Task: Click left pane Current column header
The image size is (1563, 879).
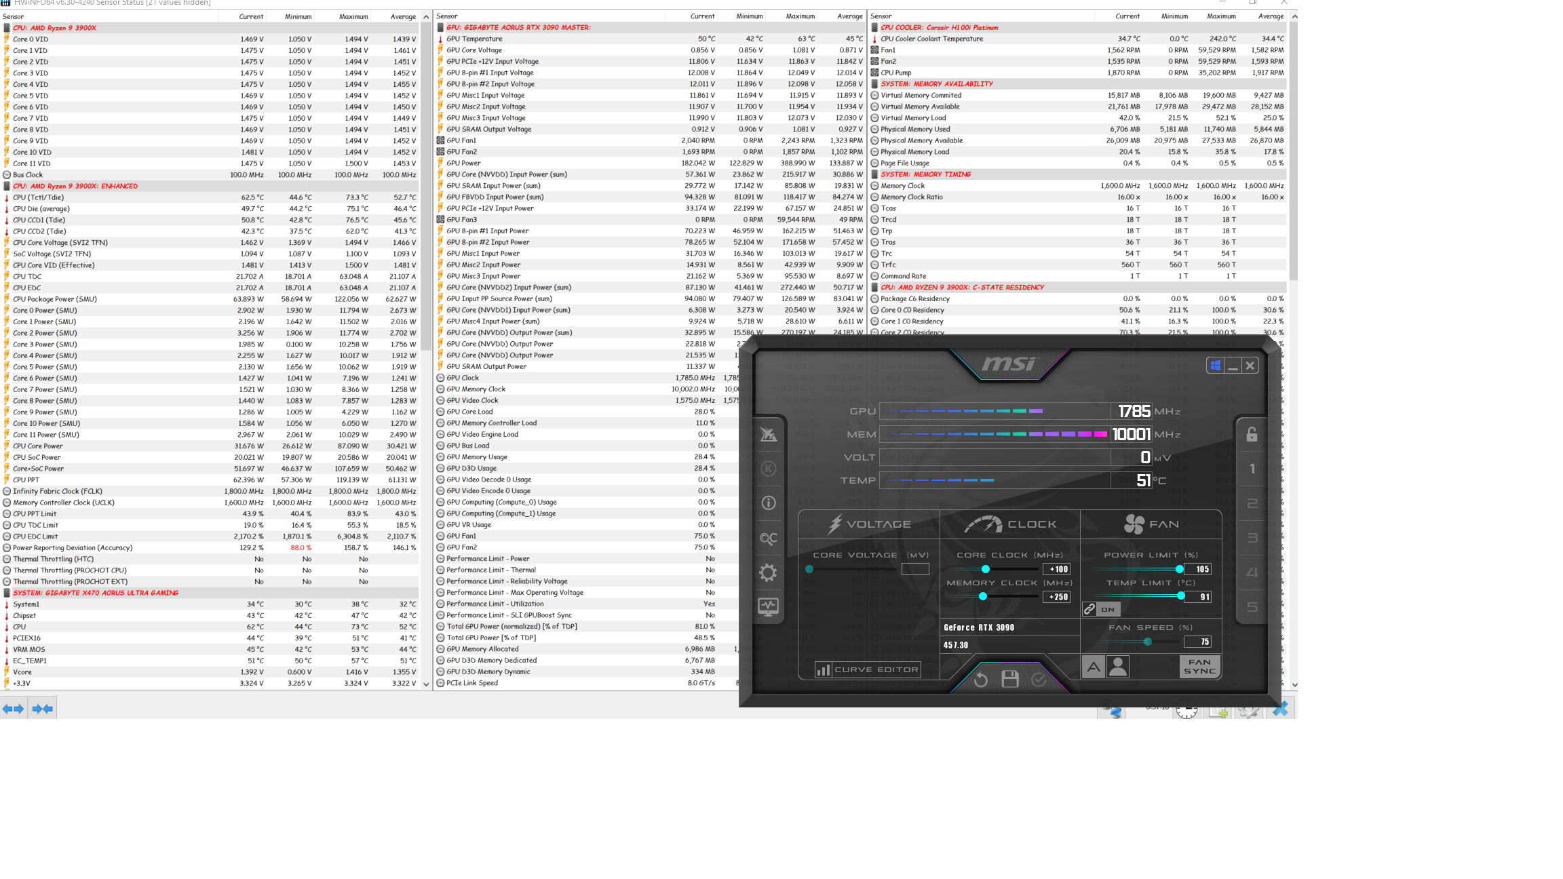Action: (242, 16)
